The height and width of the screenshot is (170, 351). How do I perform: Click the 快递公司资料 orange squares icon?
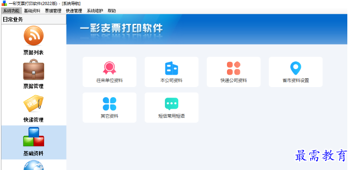point(233,68)
